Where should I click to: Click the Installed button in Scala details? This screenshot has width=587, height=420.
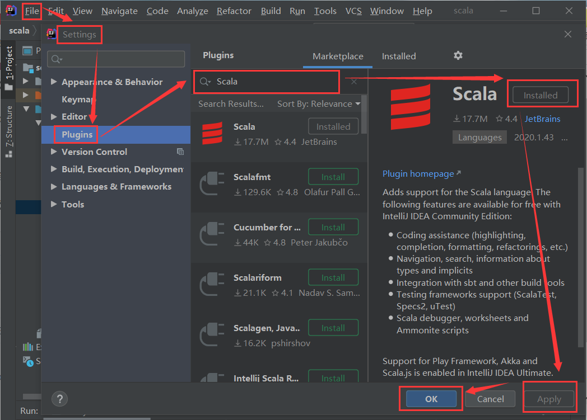click(540, 95)
